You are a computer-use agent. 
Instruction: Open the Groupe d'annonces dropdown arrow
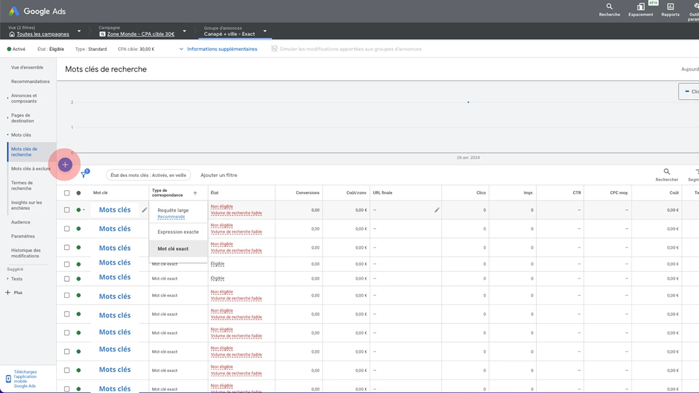(x=265, y=31)
